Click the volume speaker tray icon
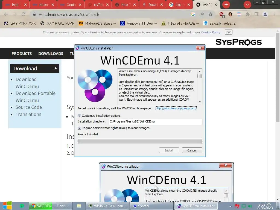This screenshot has height=210, width=280. (250, 206)
